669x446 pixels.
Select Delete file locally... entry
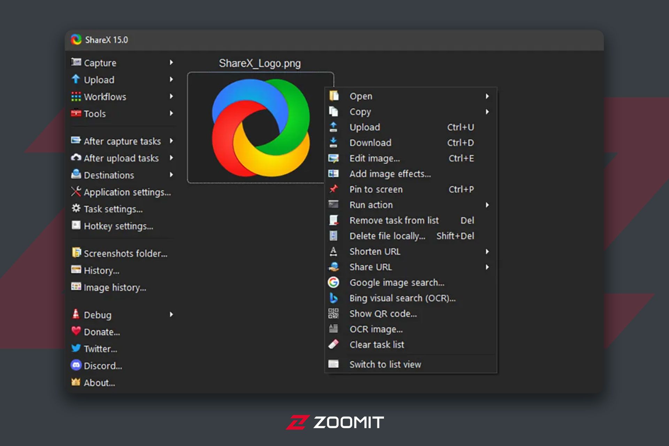(x=410, y=236)
